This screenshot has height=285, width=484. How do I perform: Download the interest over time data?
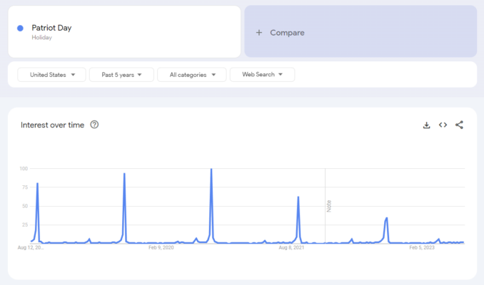426,125
